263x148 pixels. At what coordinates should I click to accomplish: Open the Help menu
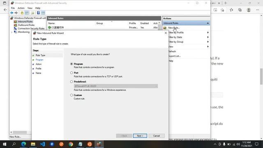[38, 8]
